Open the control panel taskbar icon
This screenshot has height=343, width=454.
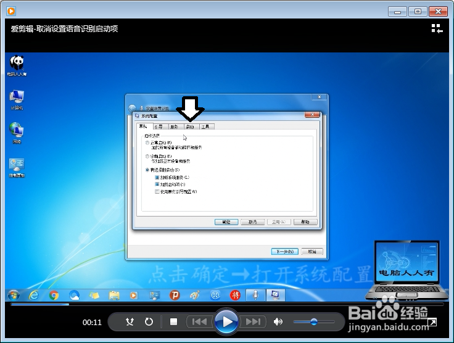click(154, 295)
